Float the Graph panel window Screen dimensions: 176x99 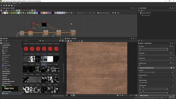(x=134, y=8)
